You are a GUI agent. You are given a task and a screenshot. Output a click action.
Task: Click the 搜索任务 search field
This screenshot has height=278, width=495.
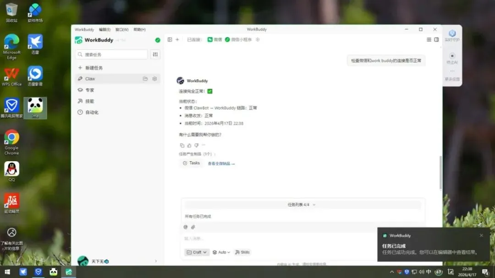111,55
